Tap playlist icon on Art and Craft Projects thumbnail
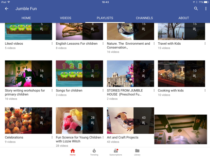210x157 pixels. point(144,123)
